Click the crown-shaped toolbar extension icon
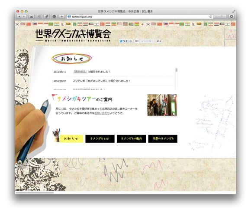Viewport: 251px width, 210px height. pos(31,16)
